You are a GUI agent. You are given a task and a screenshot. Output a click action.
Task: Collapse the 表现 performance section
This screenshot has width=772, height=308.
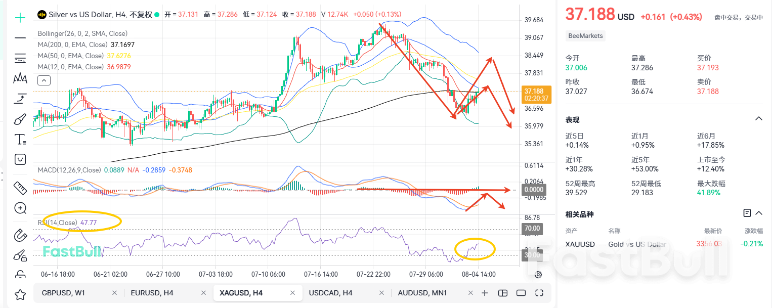758,118
